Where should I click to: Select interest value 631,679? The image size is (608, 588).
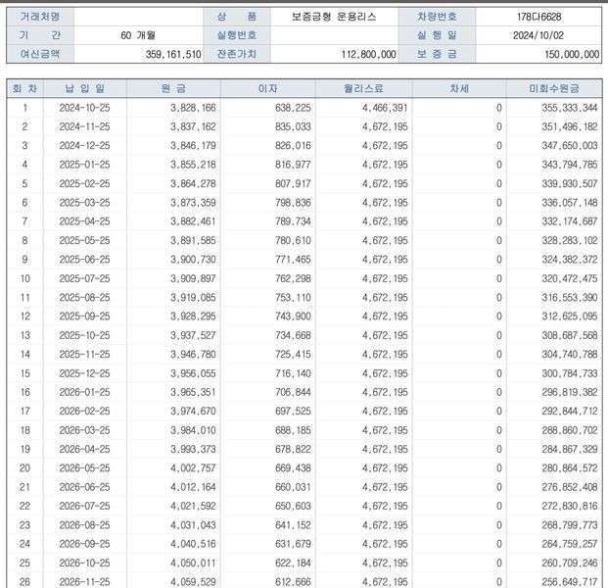pos(293,544)
